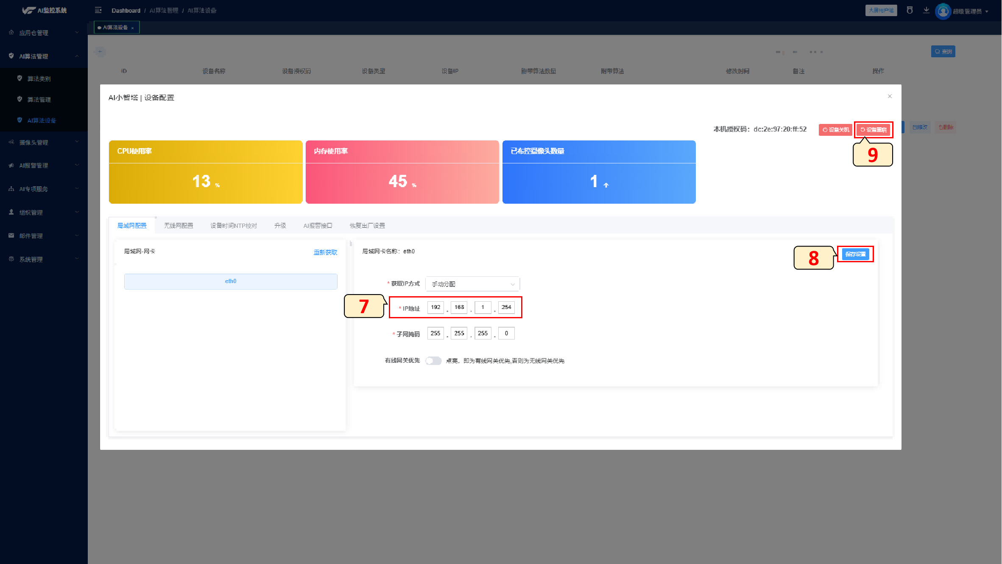Image resolution: width=1002 pixels, height=564 pixels.
Task: Close the device configuration dialog
Action: click(x=890, y=96)
